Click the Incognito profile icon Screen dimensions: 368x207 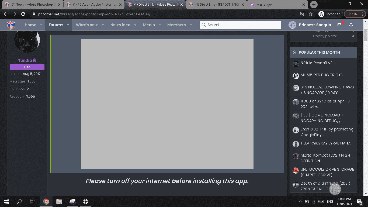point(321,14)
